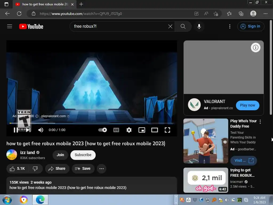Toggle the autoplay switch
273x205 pixels.
pyautogui.click(x=103, y=130)
